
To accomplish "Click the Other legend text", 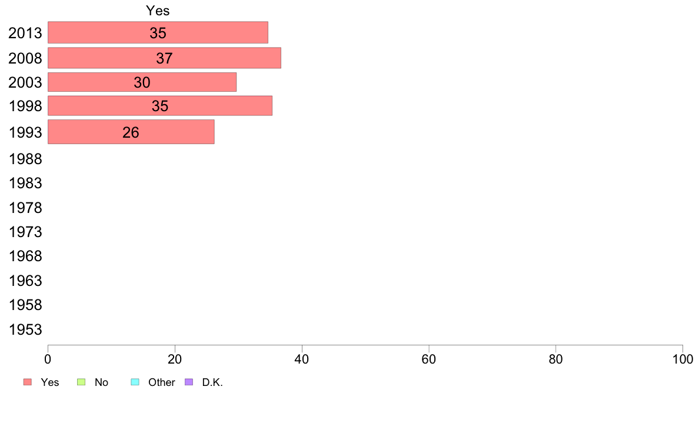I will [162, 382].
